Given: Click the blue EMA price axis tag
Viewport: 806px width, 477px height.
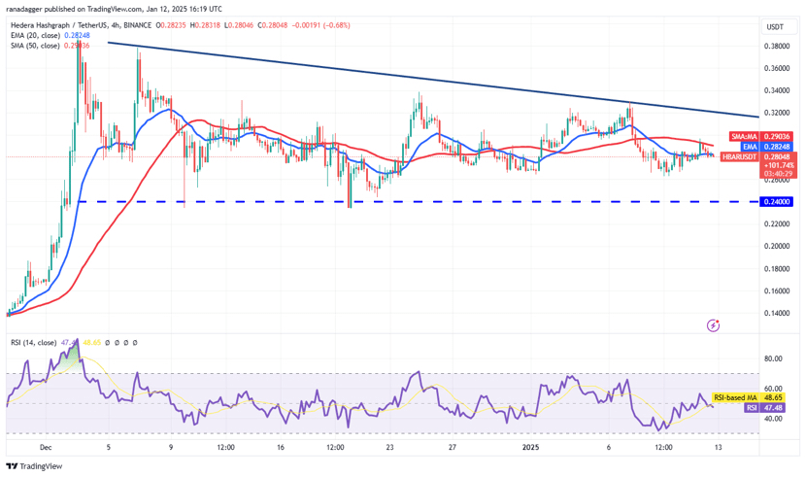Looking at the screenshot, I should click(x=755, y=147).
